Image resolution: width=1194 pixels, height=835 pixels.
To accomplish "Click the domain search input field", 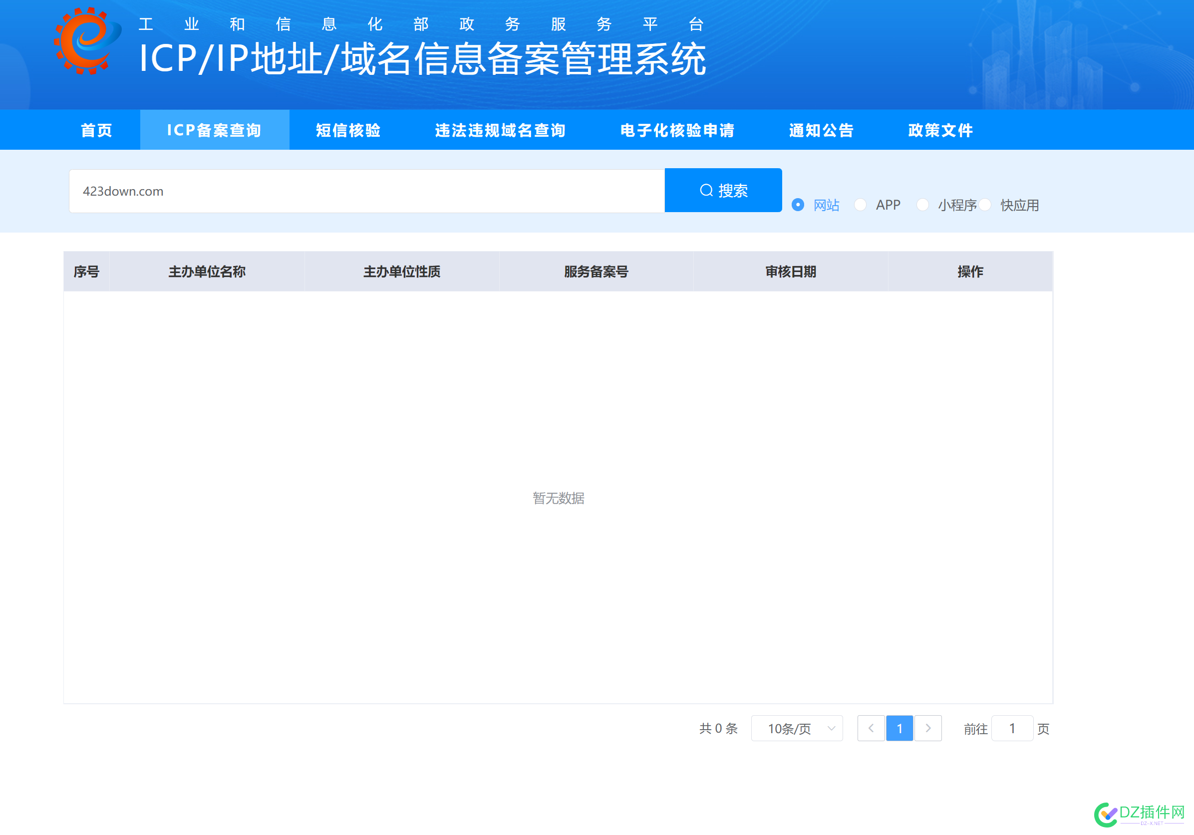I will 366,191.
